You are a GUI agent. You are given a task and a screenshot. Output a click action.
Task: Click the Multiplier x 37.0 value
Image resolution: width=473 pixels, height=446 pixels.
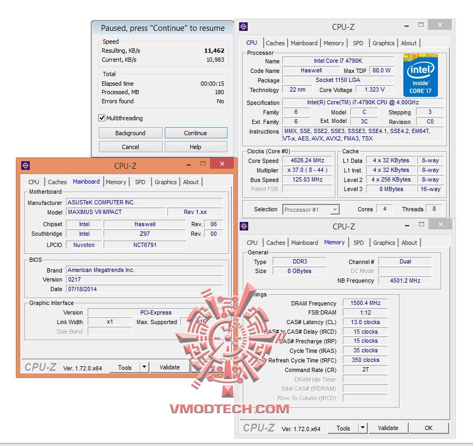coord(307,170)
